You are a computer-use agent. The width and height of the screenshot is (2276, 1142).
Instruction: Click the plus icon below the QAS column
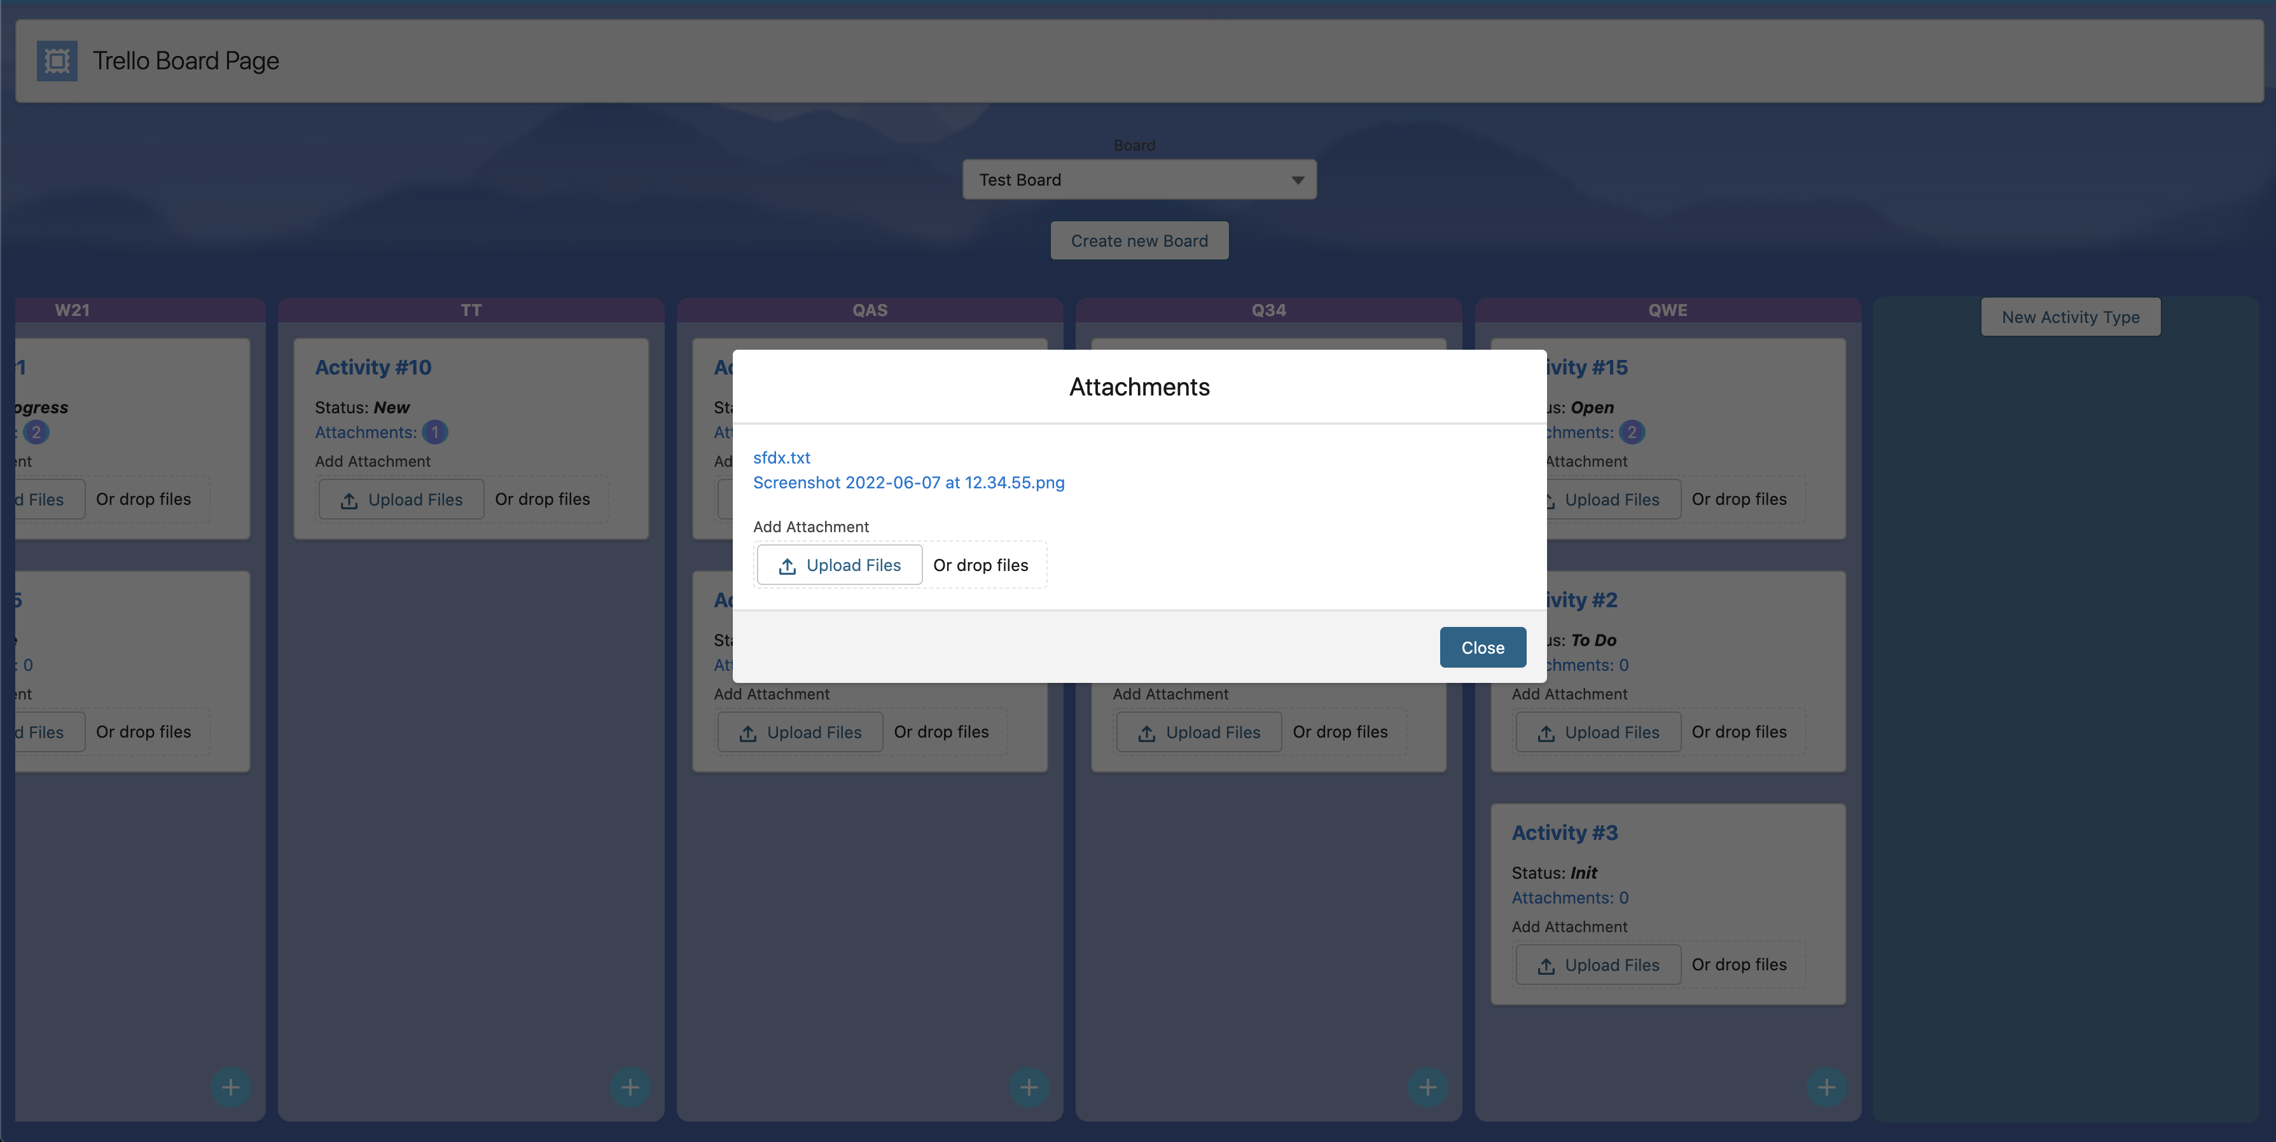[1029, 1087]
